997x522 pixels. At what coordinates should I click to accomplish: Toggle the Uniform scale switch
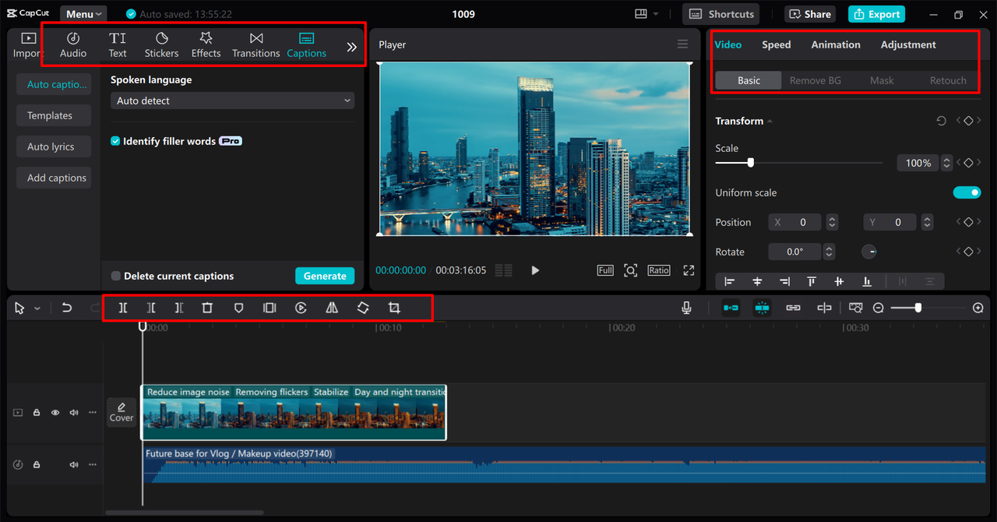click(x=967, y=192)
